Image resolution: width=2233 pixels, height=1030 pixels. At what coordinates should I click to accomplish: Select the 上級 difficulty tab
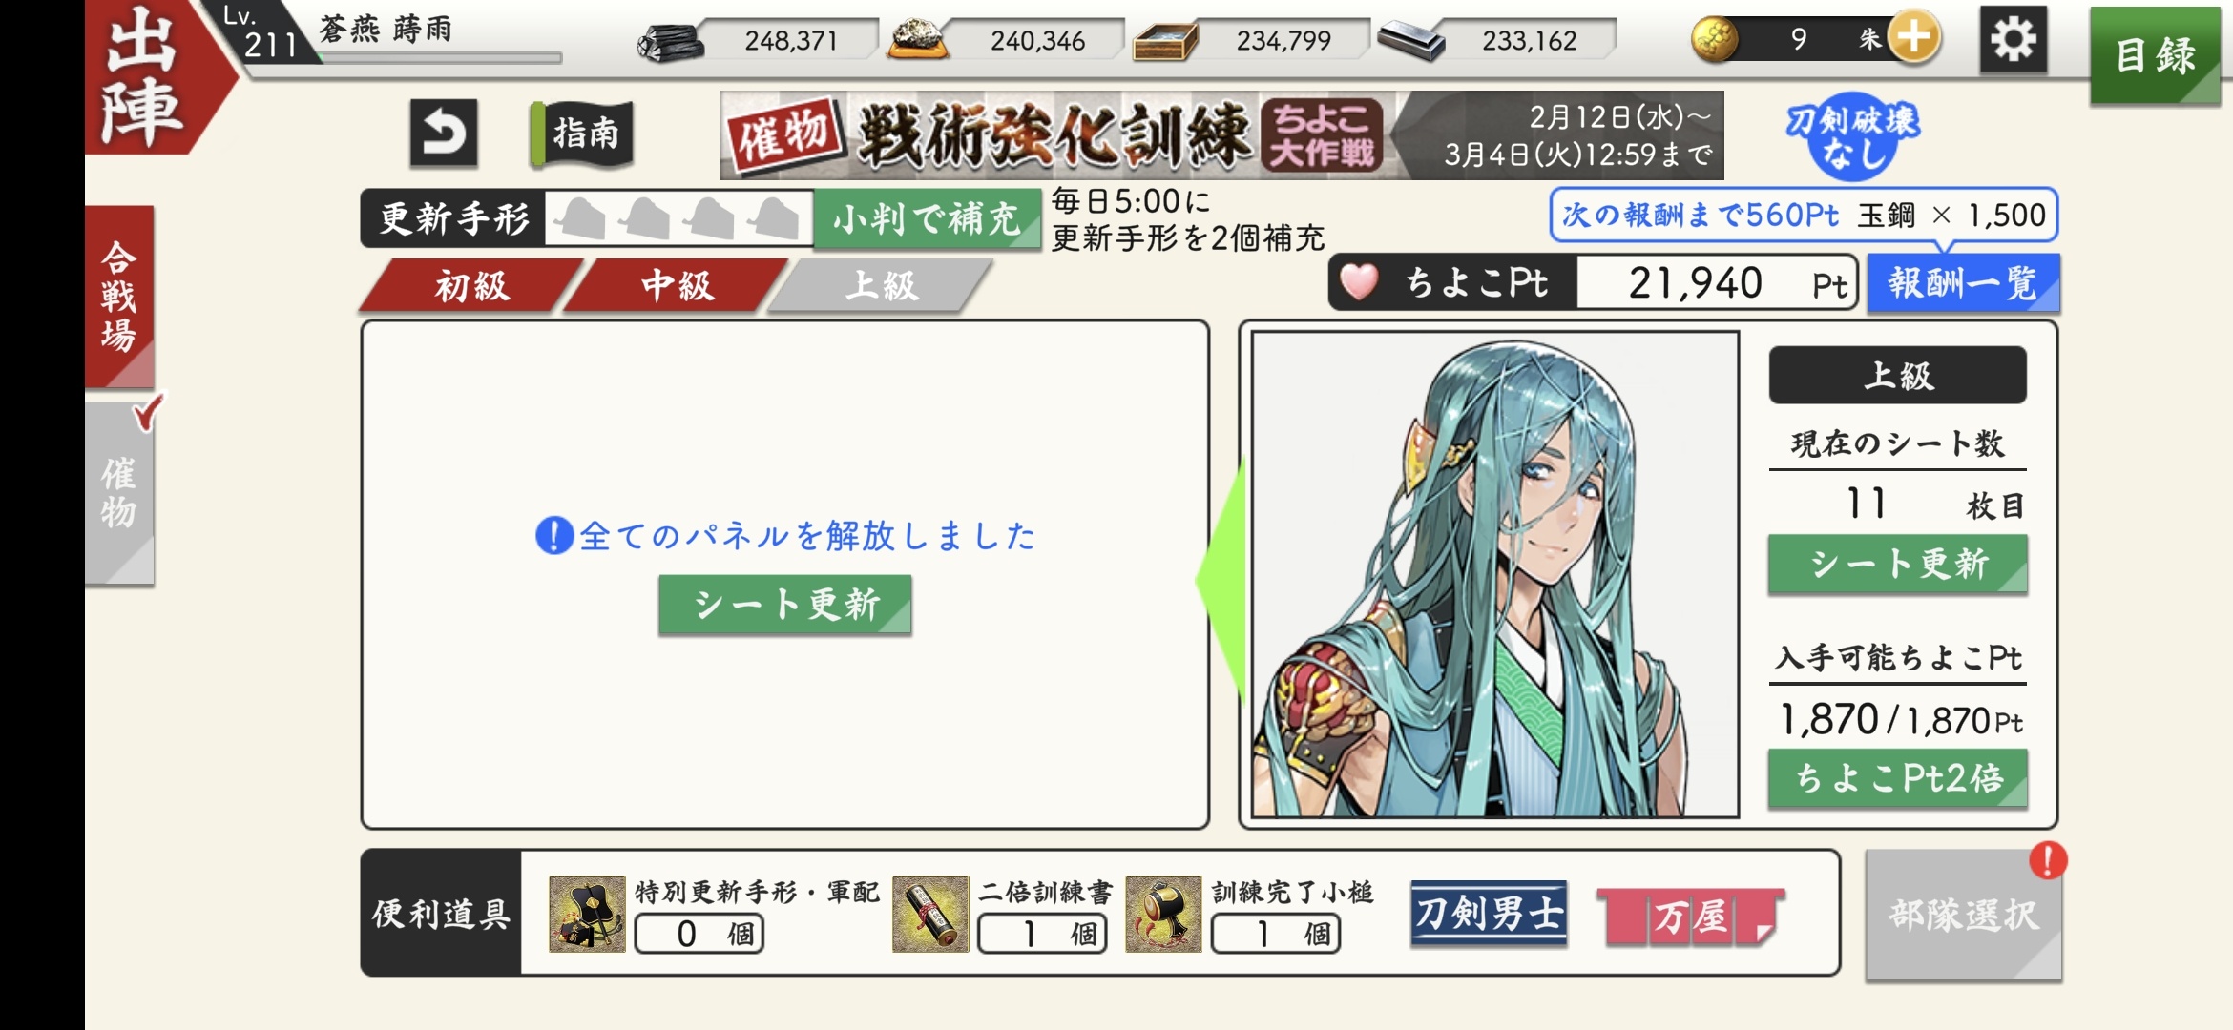pyautogui.click(x=881, y=285)
